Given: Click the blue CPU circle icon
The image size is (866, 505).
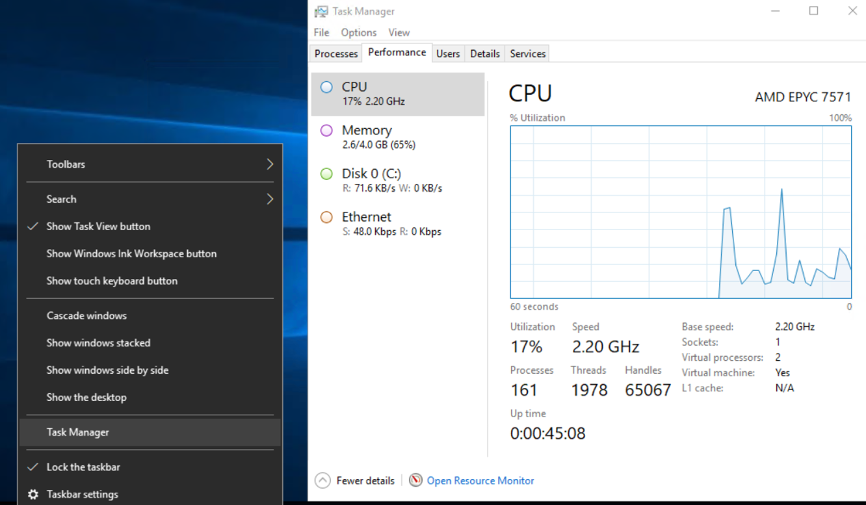Looking at the screenshot, I should pyautogui.click(x=327, y=87).
